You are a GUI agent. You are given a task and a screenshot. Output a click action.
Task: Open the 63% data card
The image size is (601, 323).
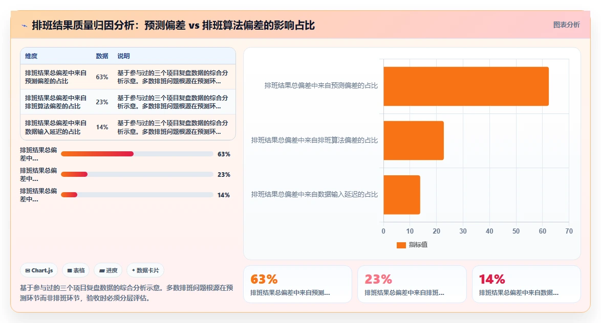click(x=297, y=284)
